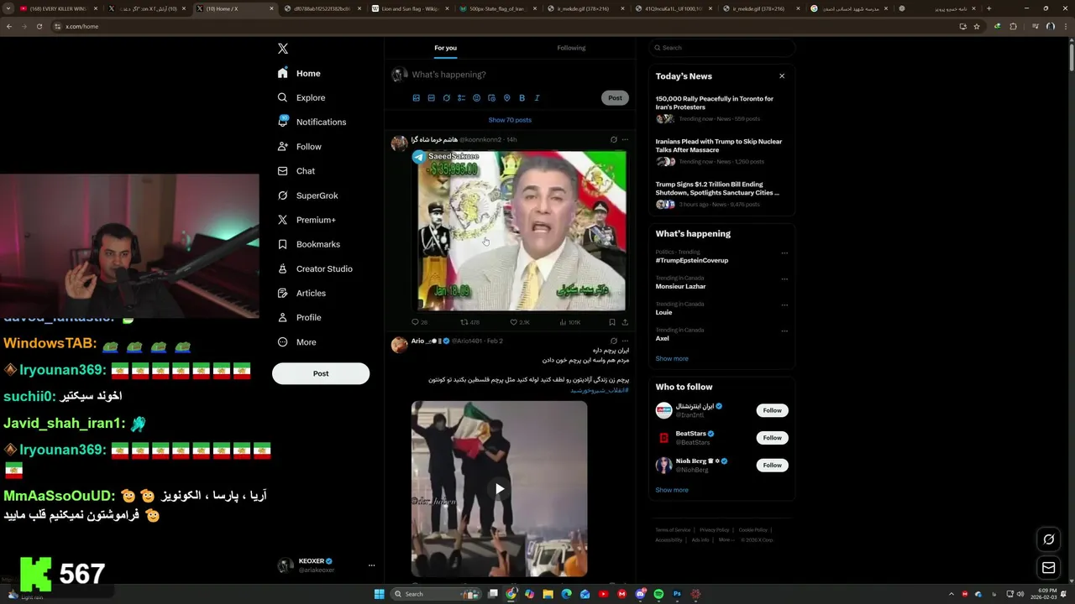1075x604 pixels.
Task: Click the large white Post button in sidebar
Action: point(321,373)
